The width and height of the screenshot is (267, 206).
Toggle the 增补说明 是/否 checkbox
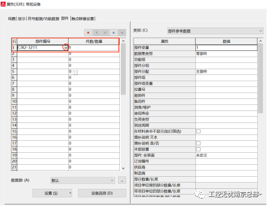click(198, 143)
